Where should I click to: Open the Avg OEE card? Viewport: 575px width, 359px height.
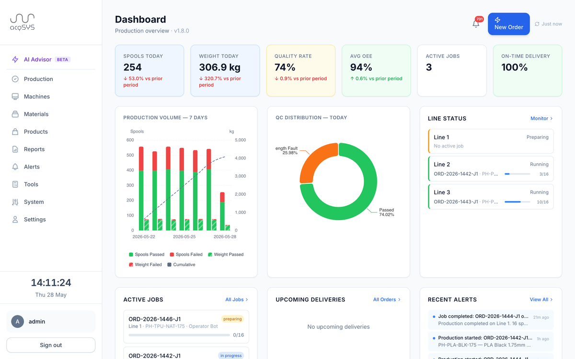(x=376, y=71)
